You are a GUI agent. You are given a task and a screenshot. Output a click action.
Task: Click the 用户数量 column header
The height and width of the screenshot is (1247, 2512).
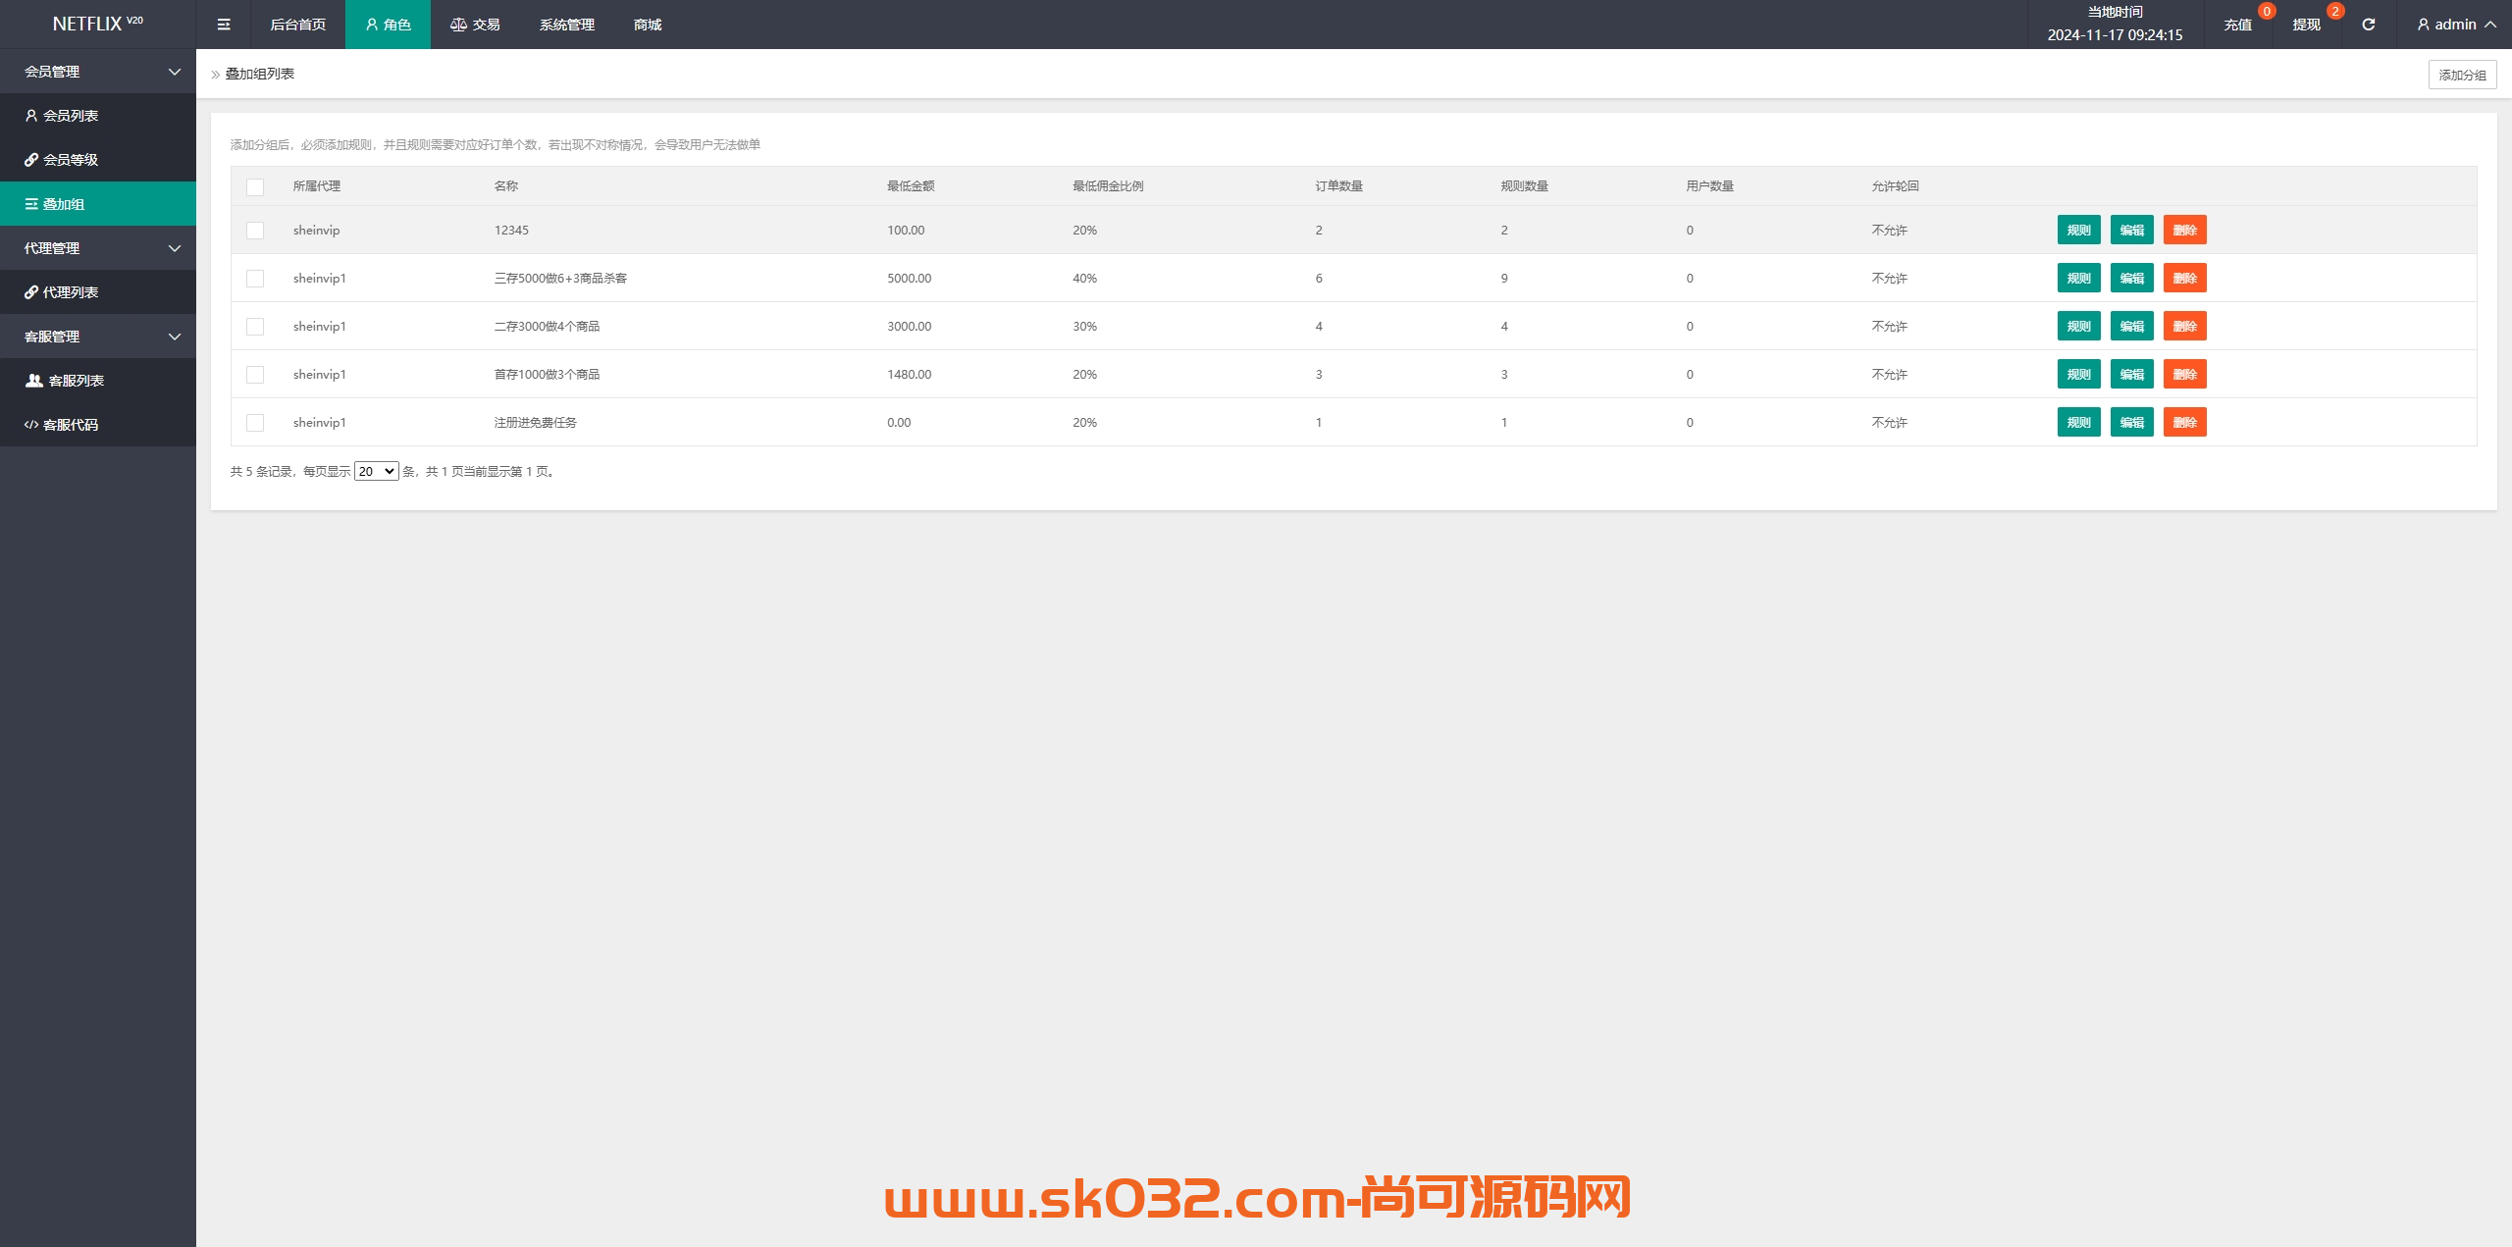coord(1710,186)
